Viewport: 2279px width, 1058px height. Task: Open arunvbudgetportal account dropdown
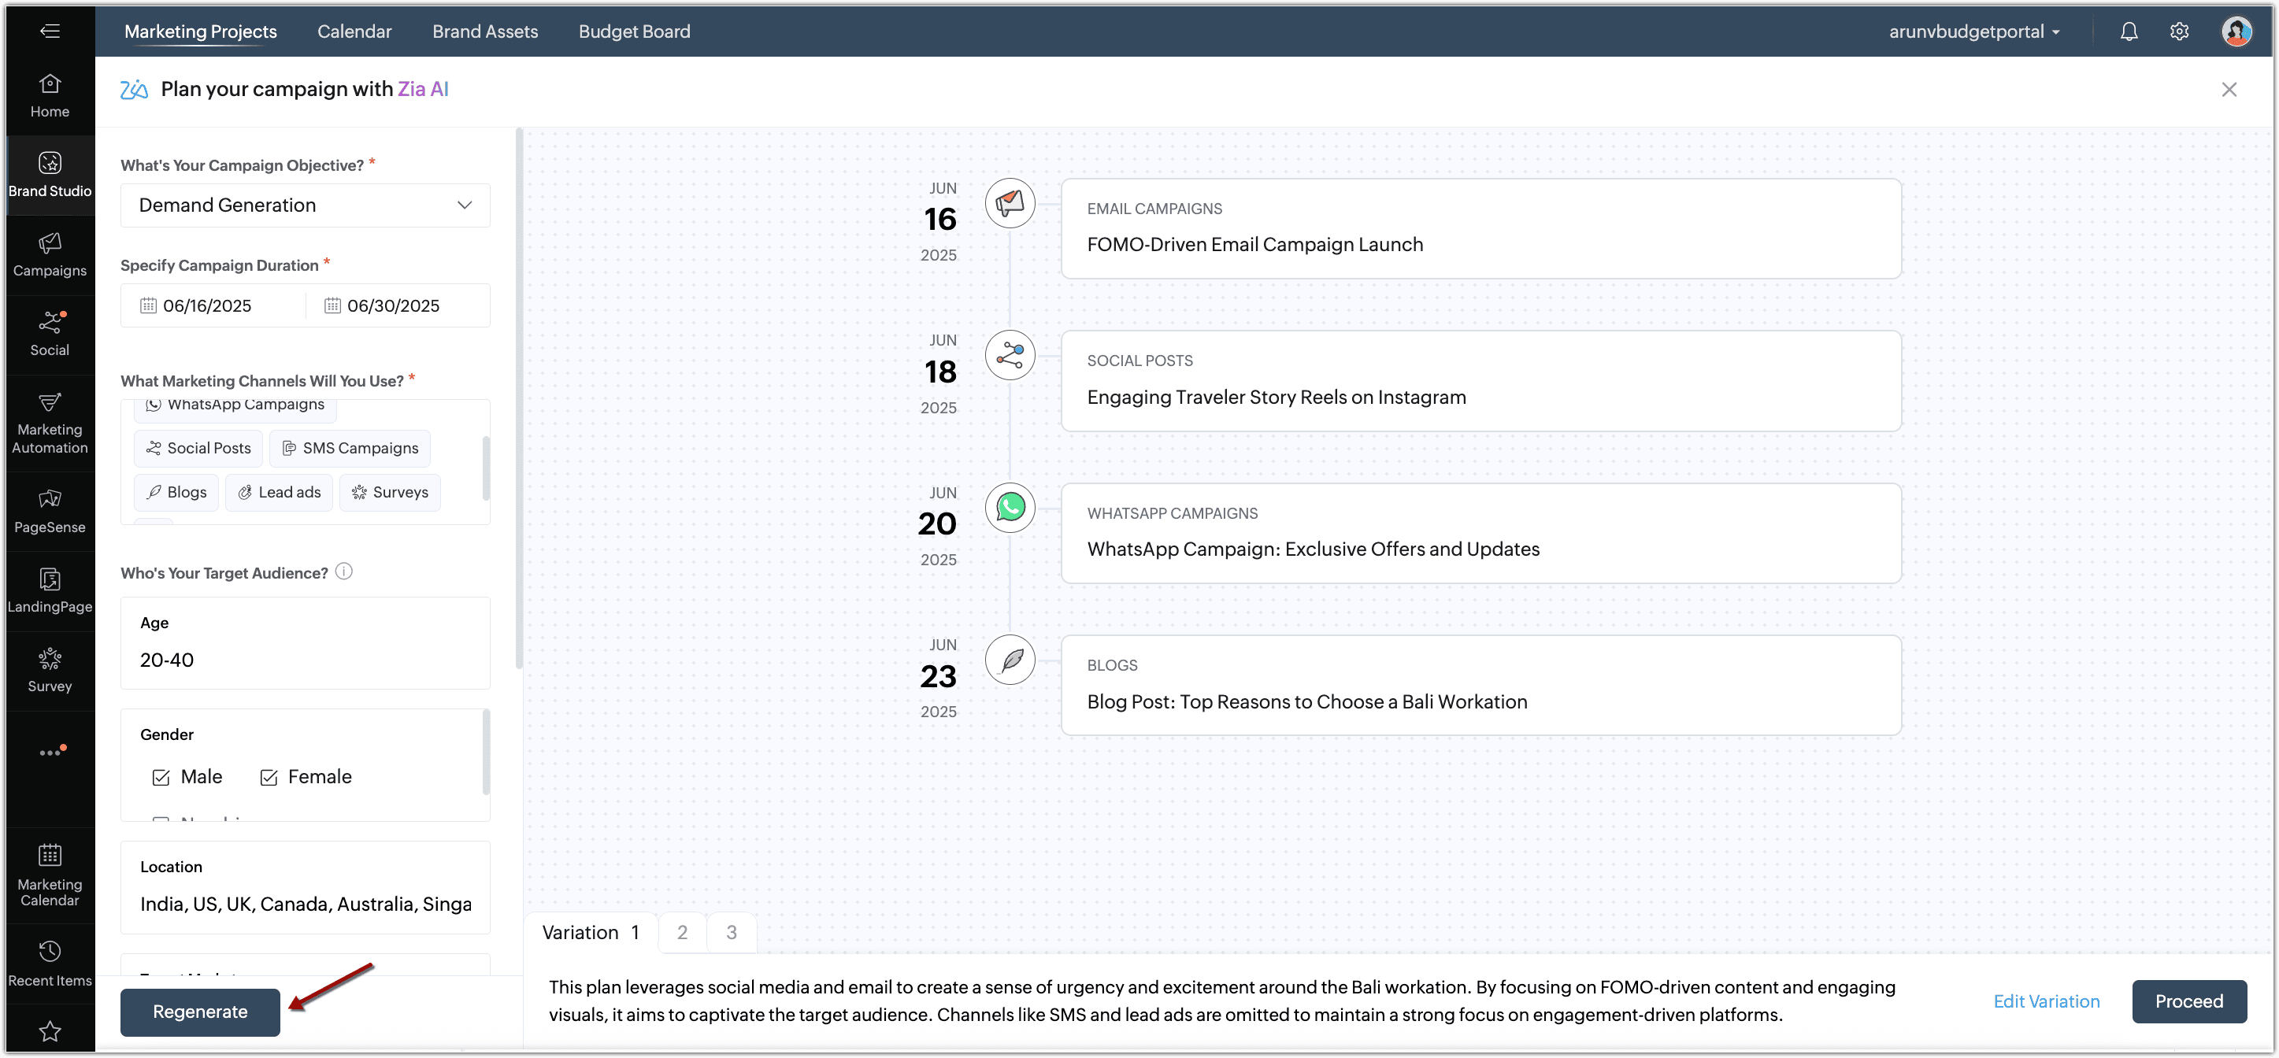click(1975, 31)
